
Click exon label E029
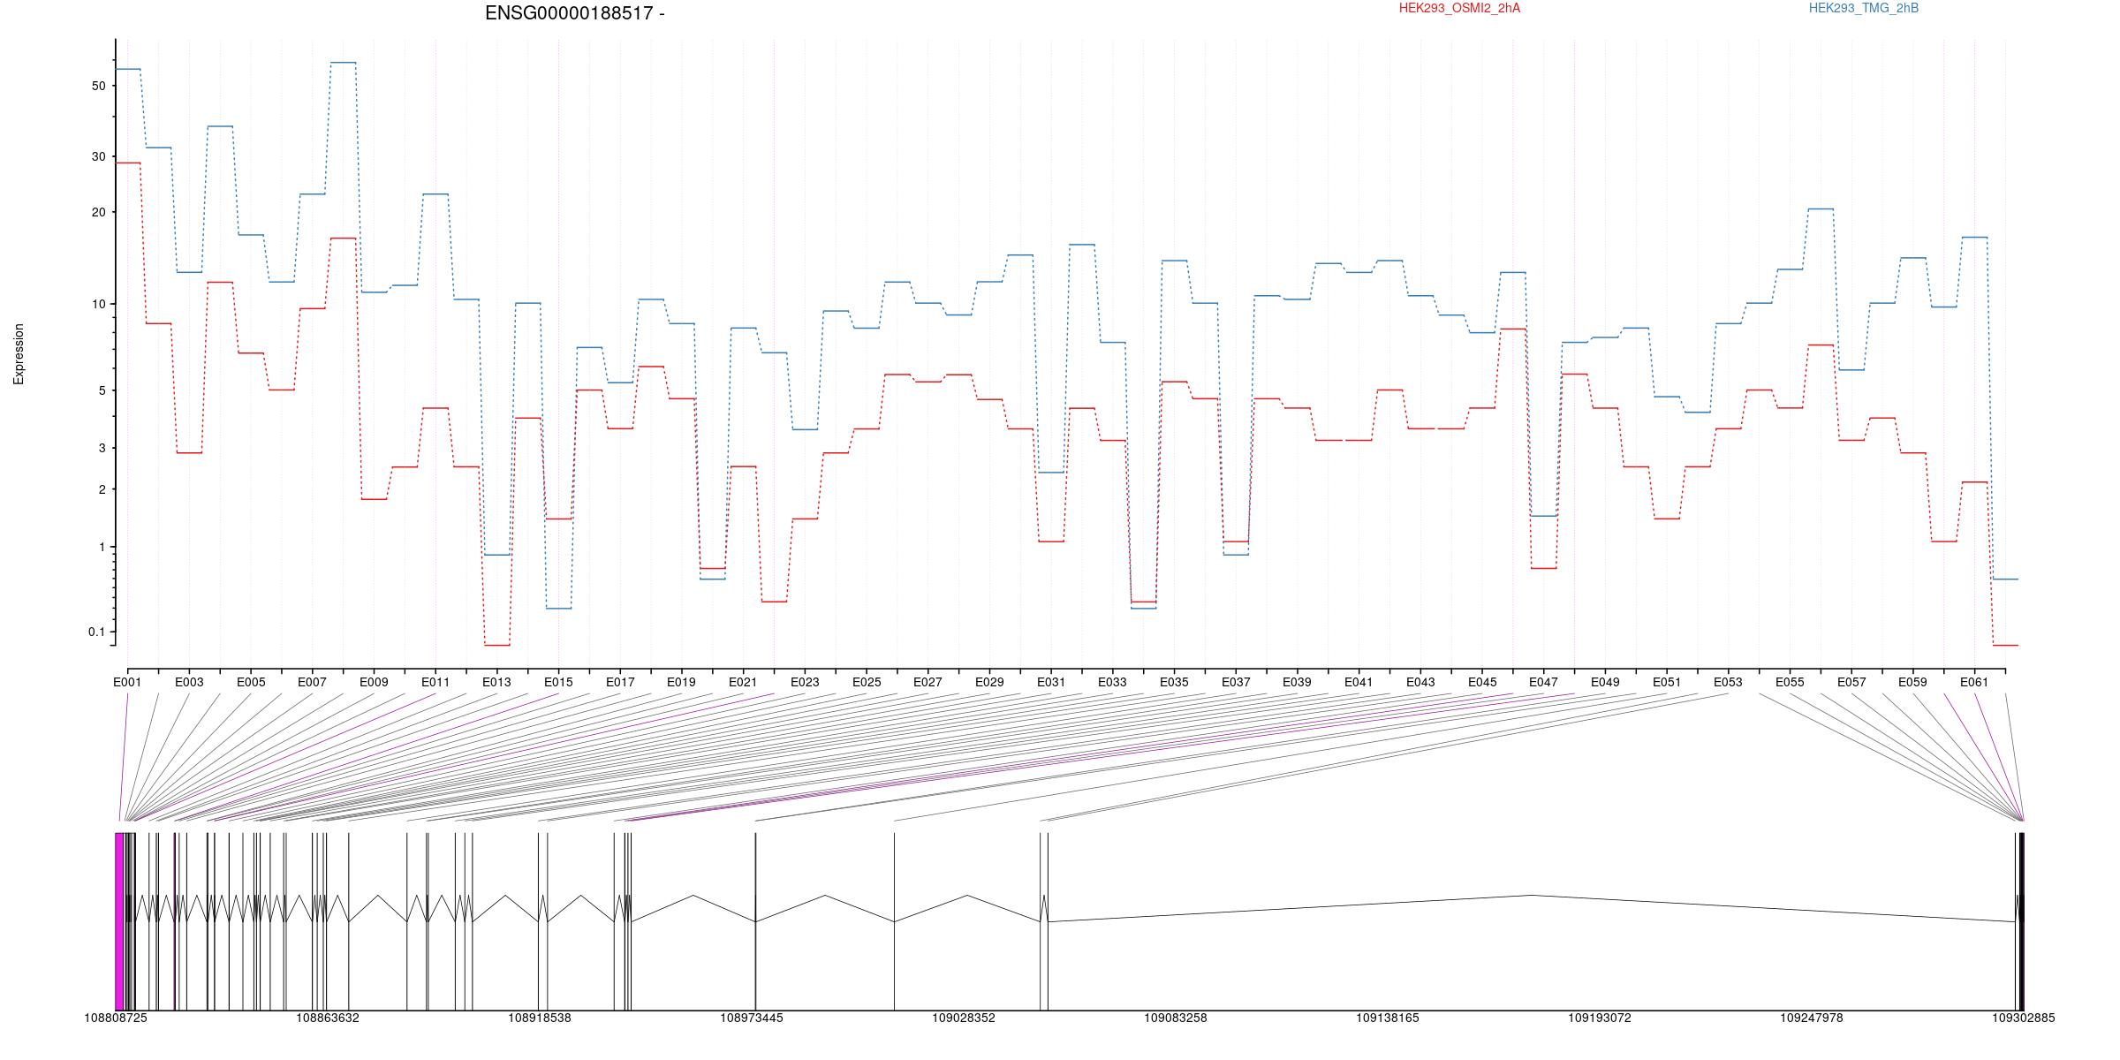pyautogui.click(x=989, y=682)
